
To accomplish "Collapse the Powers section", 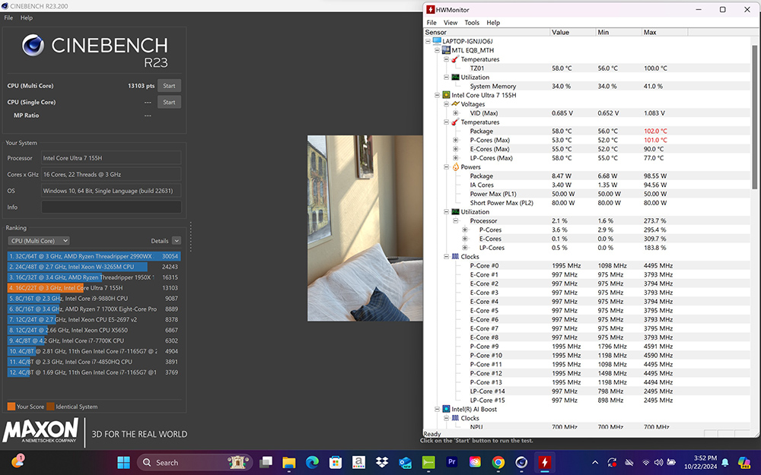I will [446, 166].
